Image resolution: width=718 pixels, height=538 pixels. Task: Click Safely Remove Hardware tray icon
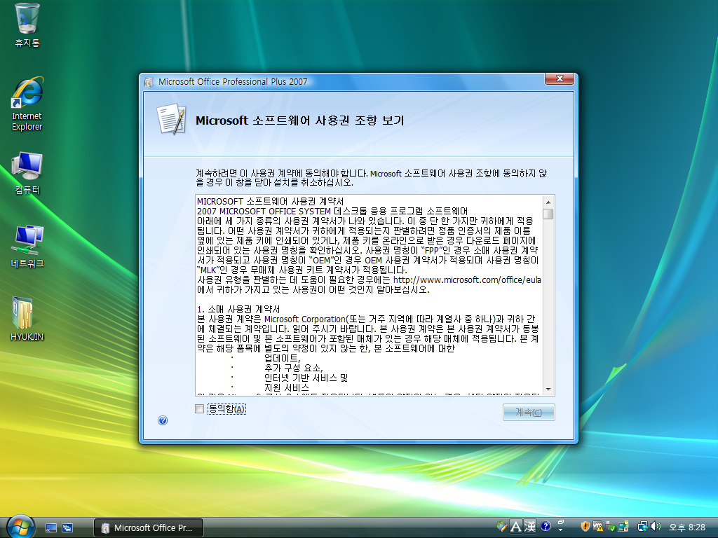point(611,527)
